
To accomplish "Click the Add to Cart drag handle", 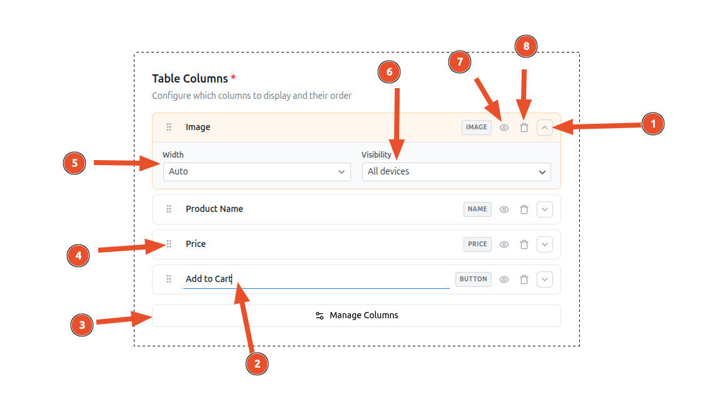I will tap(168, 279).
